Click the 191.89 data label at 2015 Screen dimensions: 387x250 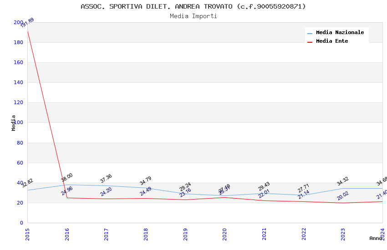click(27, 23)
